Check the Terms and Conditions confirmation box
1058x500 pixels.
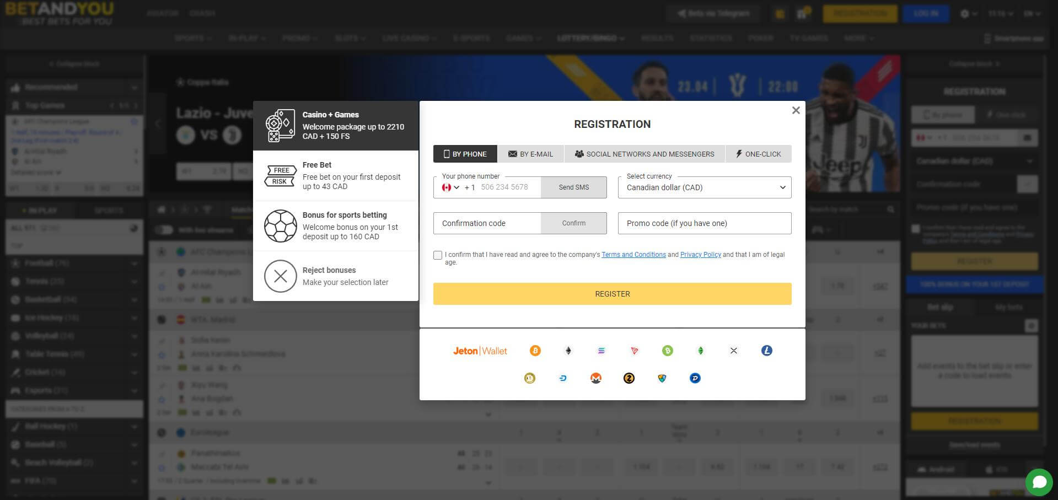click(438, 255)
